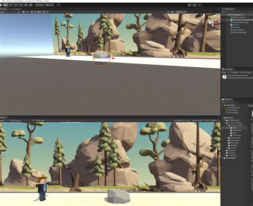
Task: Collapse the Assets folder
Action: [223, 118]
